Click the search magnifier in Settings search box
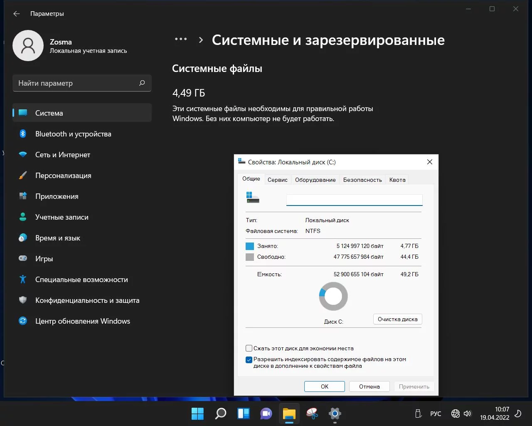The image size is (532, 426). (x=142, y=83)
